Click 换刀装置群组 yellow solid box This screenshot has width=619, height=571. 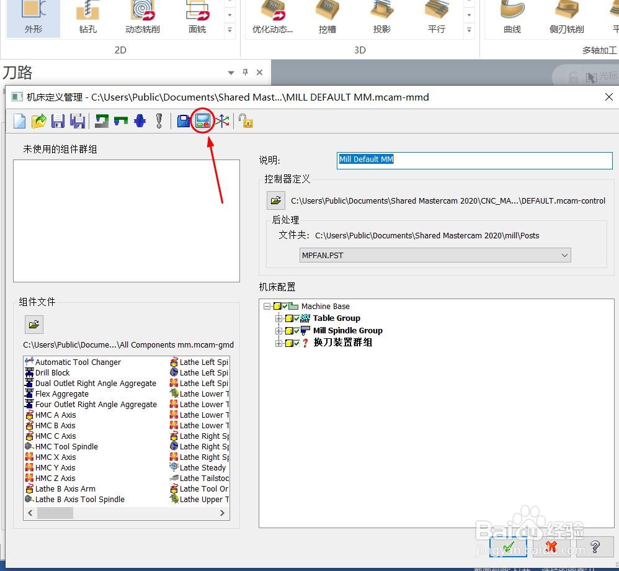(x=289, y=343)
